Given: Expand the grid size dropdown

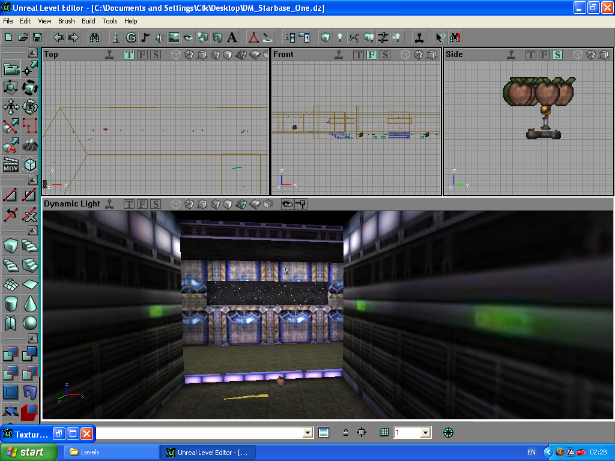Looking at the screenshot, I should (425, 433).
